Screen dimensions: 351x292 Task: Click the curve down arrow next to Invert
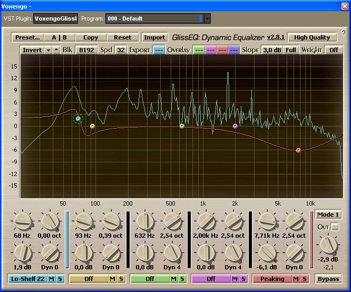pos(48,50)
